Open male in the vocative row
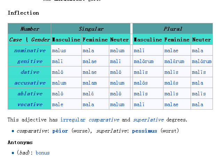This screenshot has width=216, height=159. tap(57, 104)
